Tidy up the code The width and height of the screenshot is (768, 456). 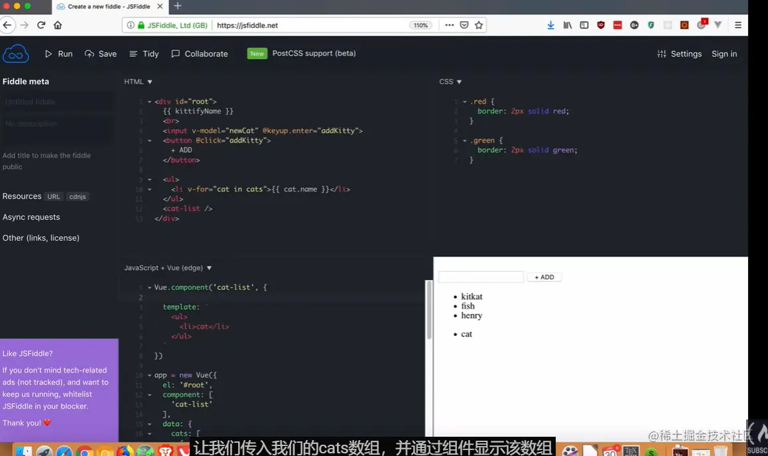(x=144, y=54)
